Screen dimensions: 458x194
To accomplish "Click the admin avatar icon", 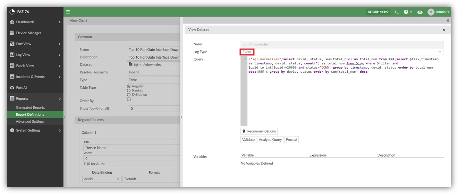I will [431, 12].
